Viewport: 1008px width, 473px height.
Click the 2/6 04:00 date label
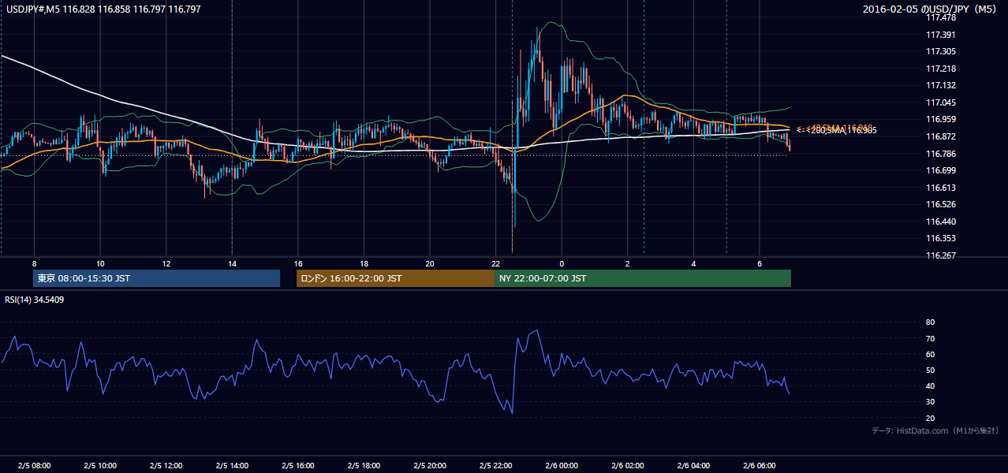tap(694, 465)
